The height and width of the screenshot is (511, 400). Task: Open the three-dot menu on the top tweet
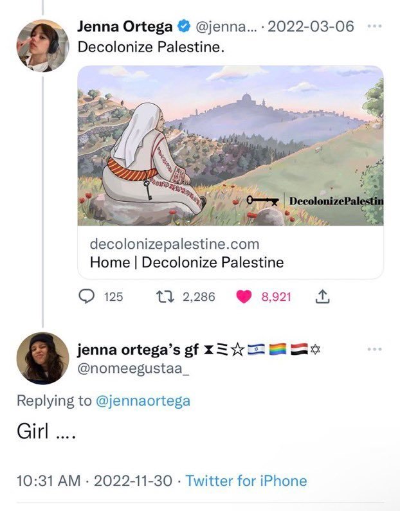pos(374,26)
